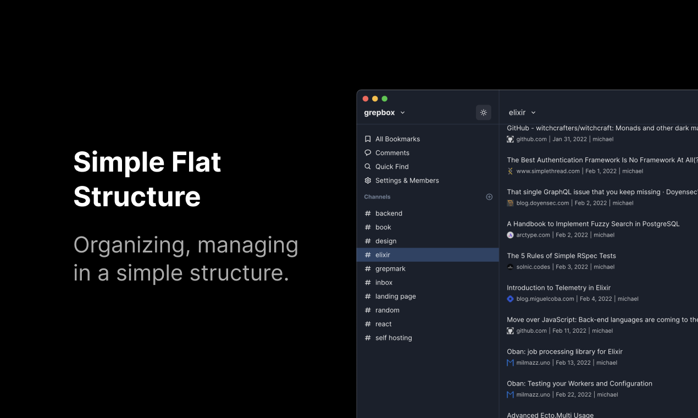Click the simplethread.com favicon

(510, 171)
